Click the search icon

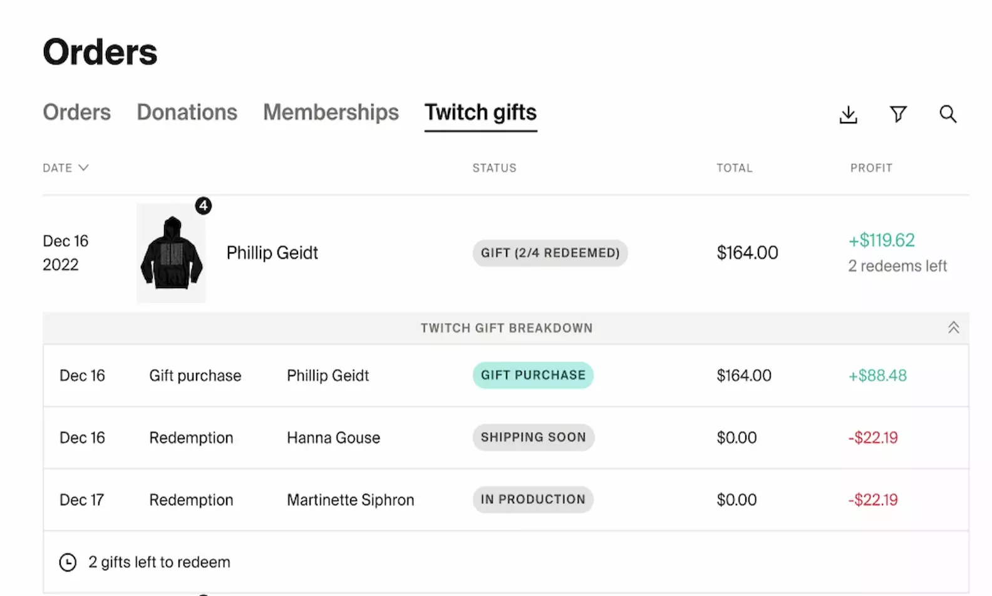(948, 115)
